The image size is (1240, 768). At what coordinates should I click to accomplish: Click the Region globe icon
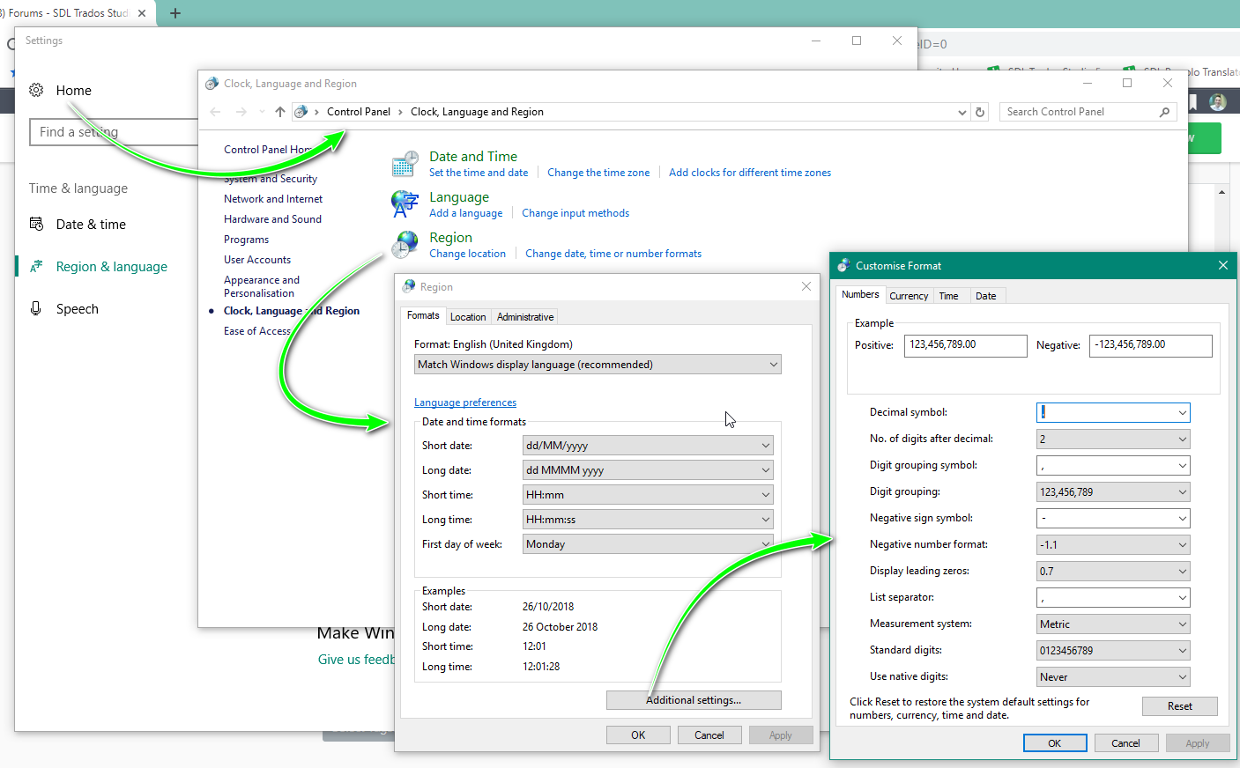[x=405, y=244]
